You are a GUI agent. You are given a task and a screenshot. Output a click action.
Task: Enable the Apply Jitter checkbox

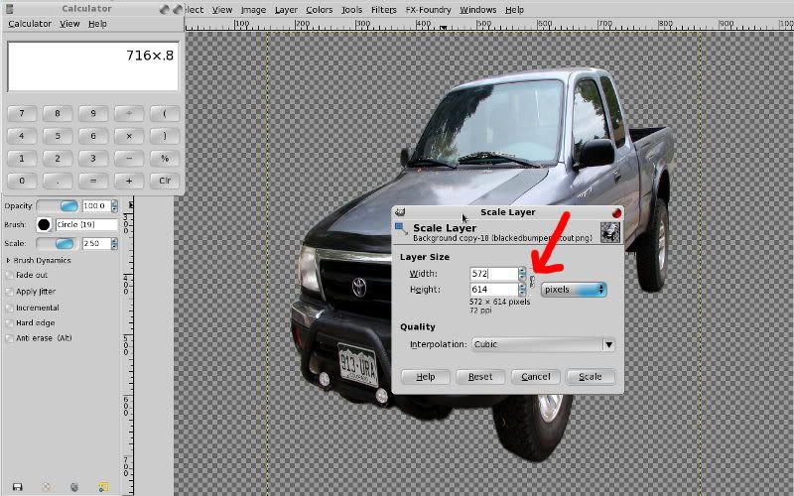(9, 292)
